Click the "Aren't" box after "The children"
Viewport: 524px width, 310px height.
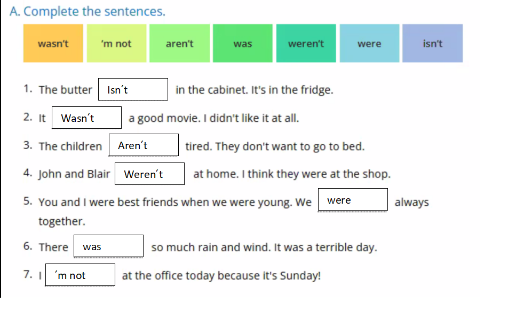click(x=144, y=145)
